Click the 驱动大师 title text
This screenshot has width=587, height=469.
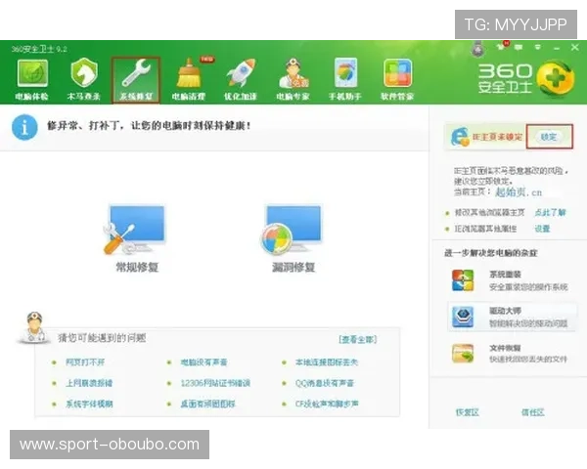(505, 311)
